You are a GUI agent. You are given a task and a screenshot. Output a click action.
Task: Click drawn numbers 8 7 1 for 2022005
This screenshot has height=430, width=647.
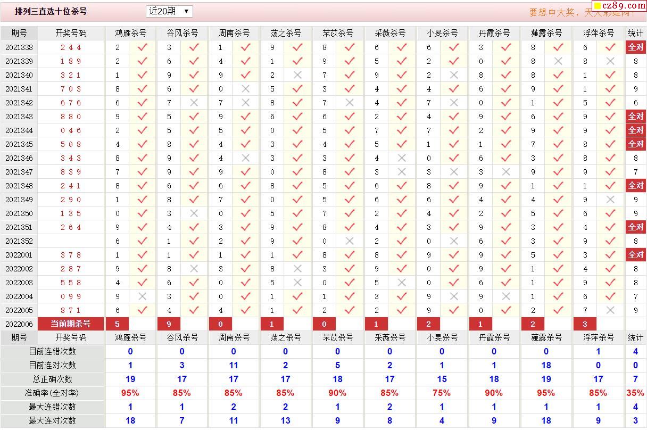click(71, 310)
